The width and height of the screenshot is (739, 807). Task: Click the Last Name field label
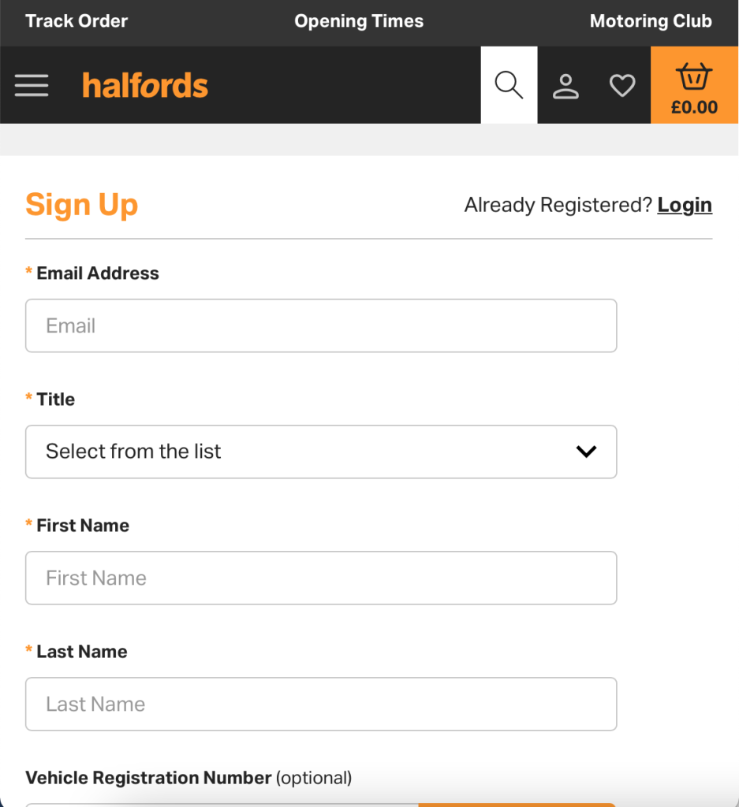click(x=81, y=652)
